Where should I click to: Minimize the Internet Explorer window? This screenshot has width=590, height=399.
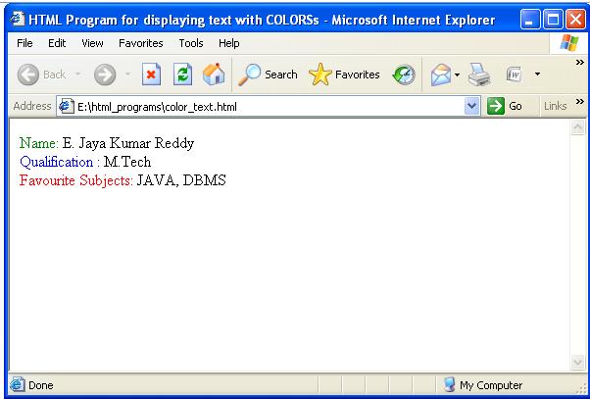(x=529, y=20)
